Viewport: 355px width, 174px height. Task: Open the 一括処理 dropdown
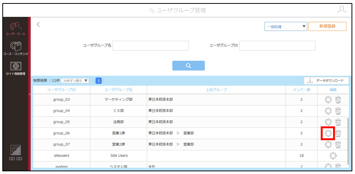click(x=286, y=27)
